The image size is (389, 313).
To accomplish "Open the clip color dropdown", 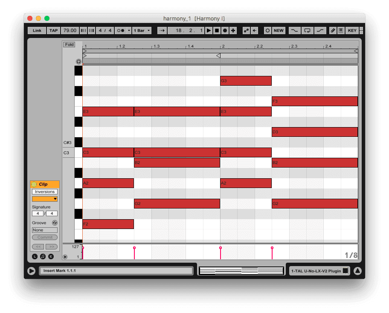I will click(x=45, y=199).
